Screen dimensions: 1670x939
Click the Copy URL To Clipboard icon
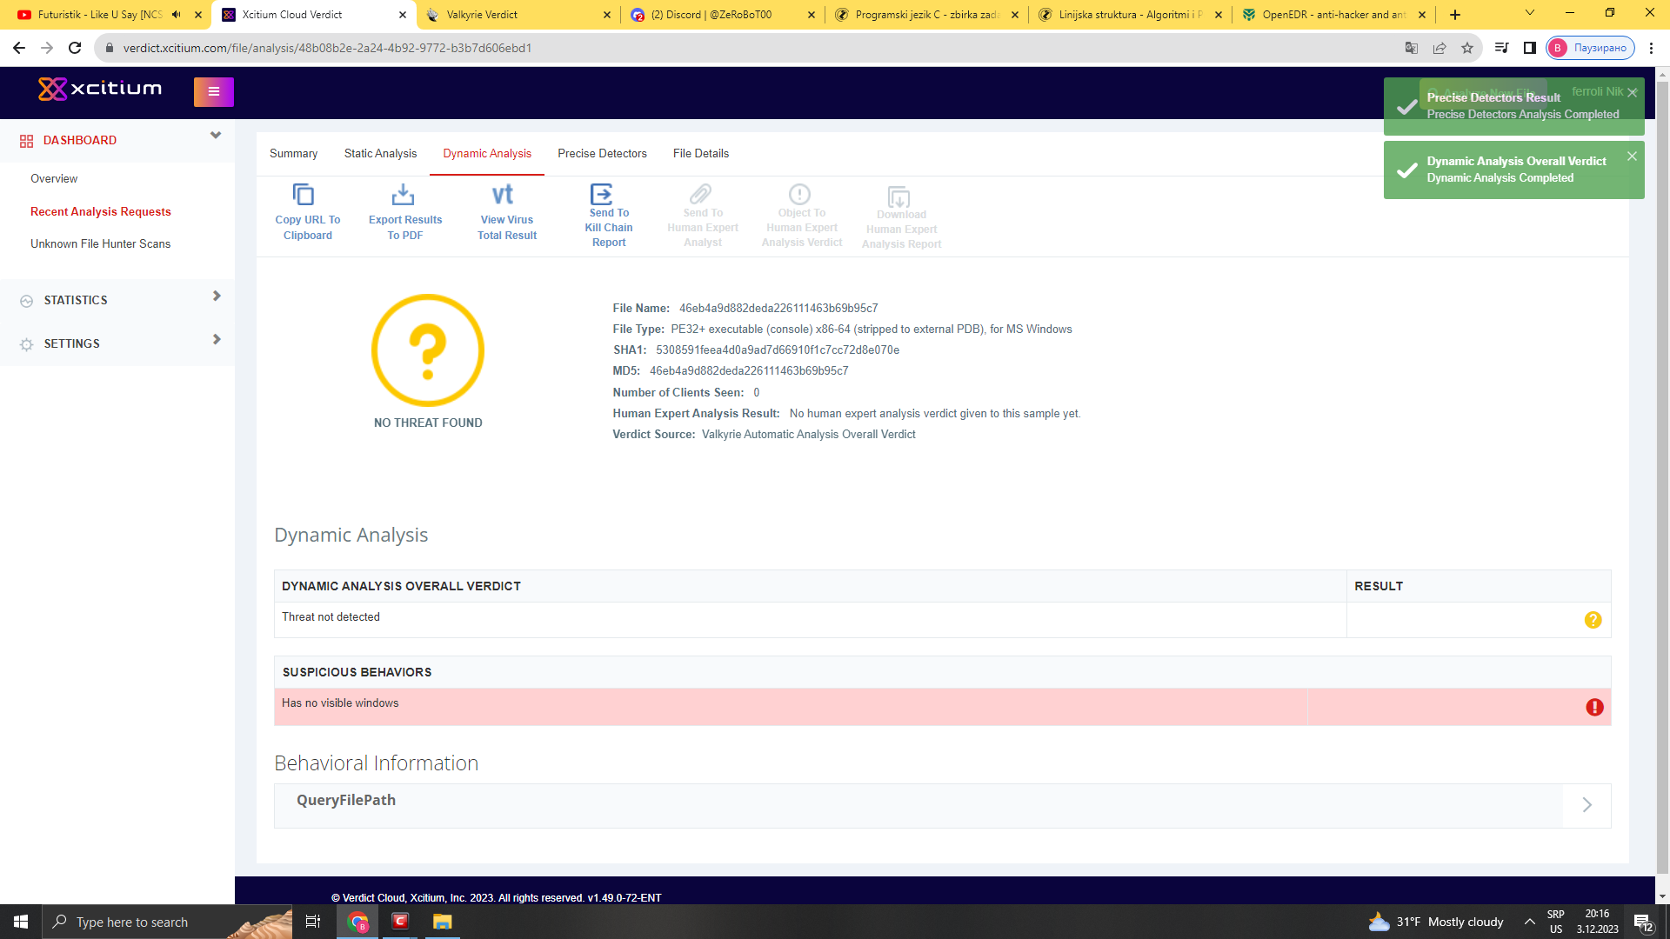tap(303, 195)
